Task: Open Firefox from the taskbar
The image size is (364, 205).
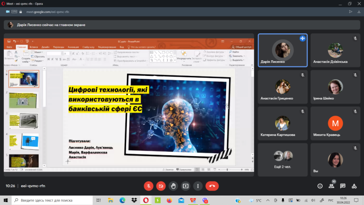Action: (x=169, y=200)
